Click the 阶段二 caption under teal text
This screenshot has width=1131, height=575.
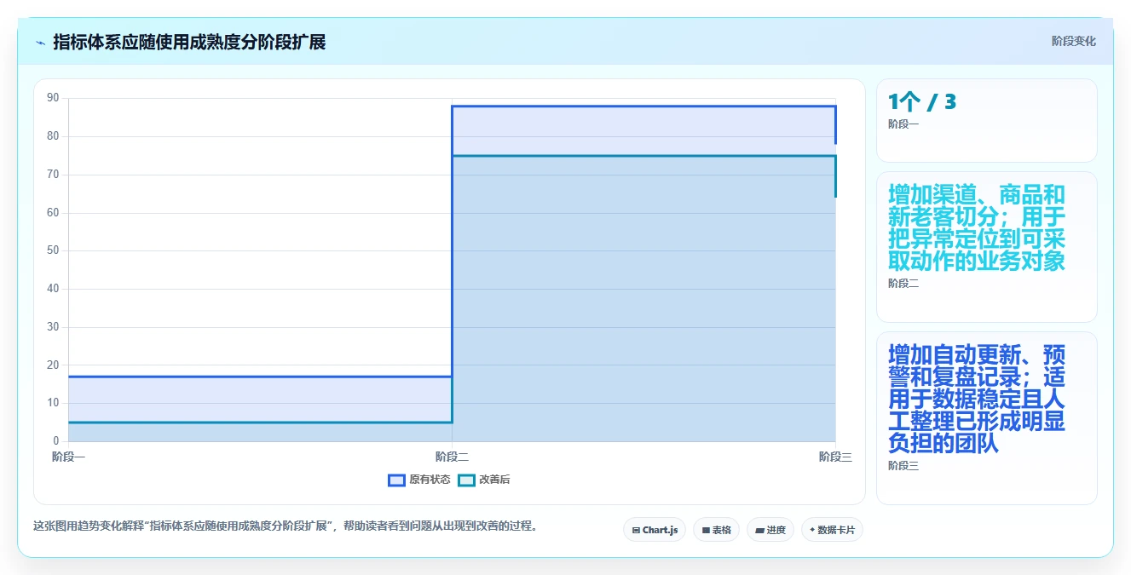coord(903,284)
